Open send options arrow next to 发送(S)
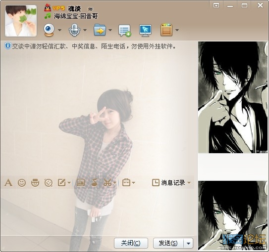Image resolution: width=269 pixels, height=252 pixels. [x=188, y=243]
